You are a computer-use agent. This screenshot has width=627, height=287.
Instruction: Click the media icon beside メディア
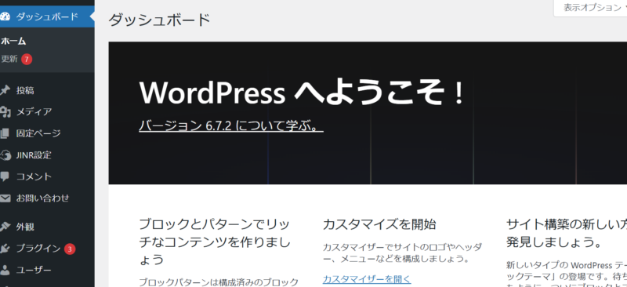click(5, 112)
